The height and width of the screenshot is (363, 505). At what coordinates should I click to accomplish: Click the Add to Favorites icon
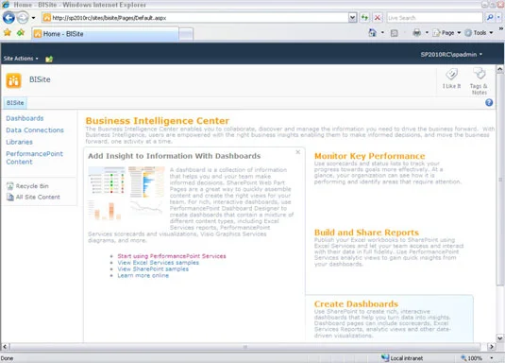(x=21, y=32)
